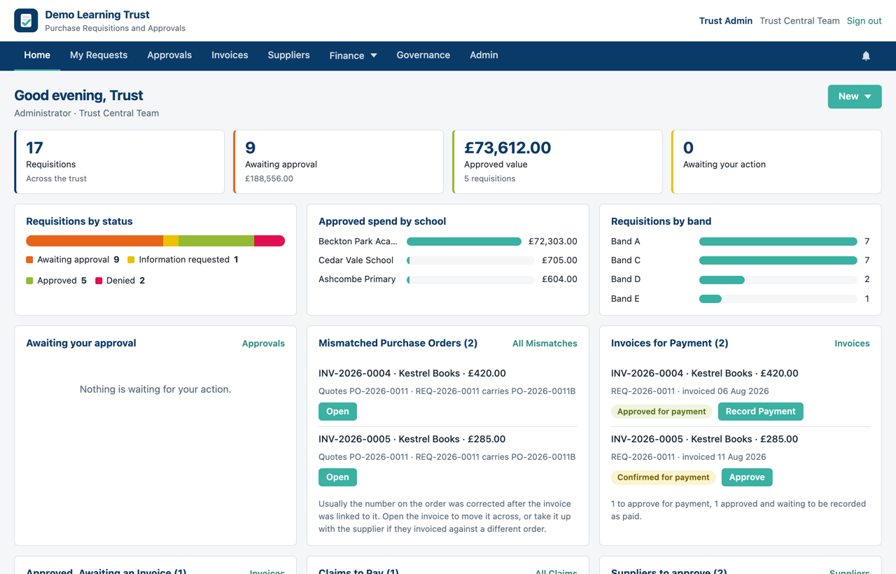Open the Governance section

423,55
